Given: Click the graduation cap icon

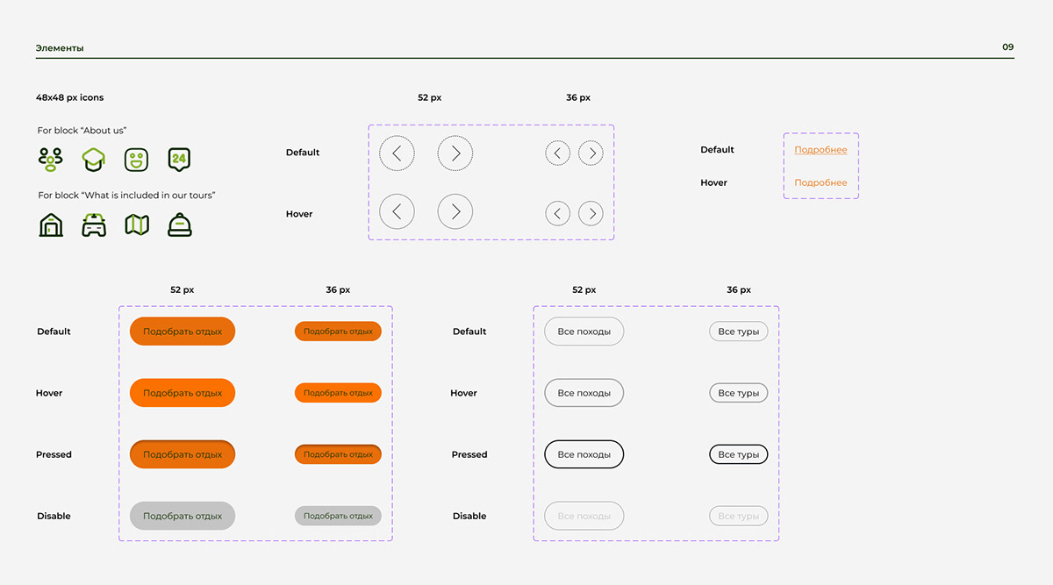Looking at the screenshot, I should [93, 159].
